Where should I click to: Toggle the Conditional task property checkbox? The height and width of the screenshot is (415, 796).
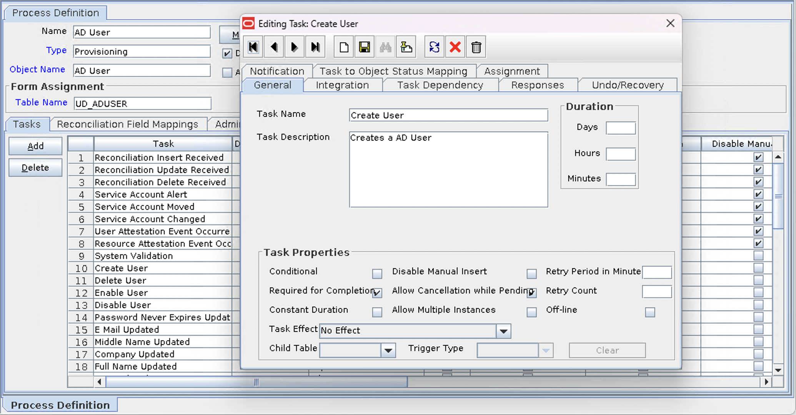click(377, 271)
